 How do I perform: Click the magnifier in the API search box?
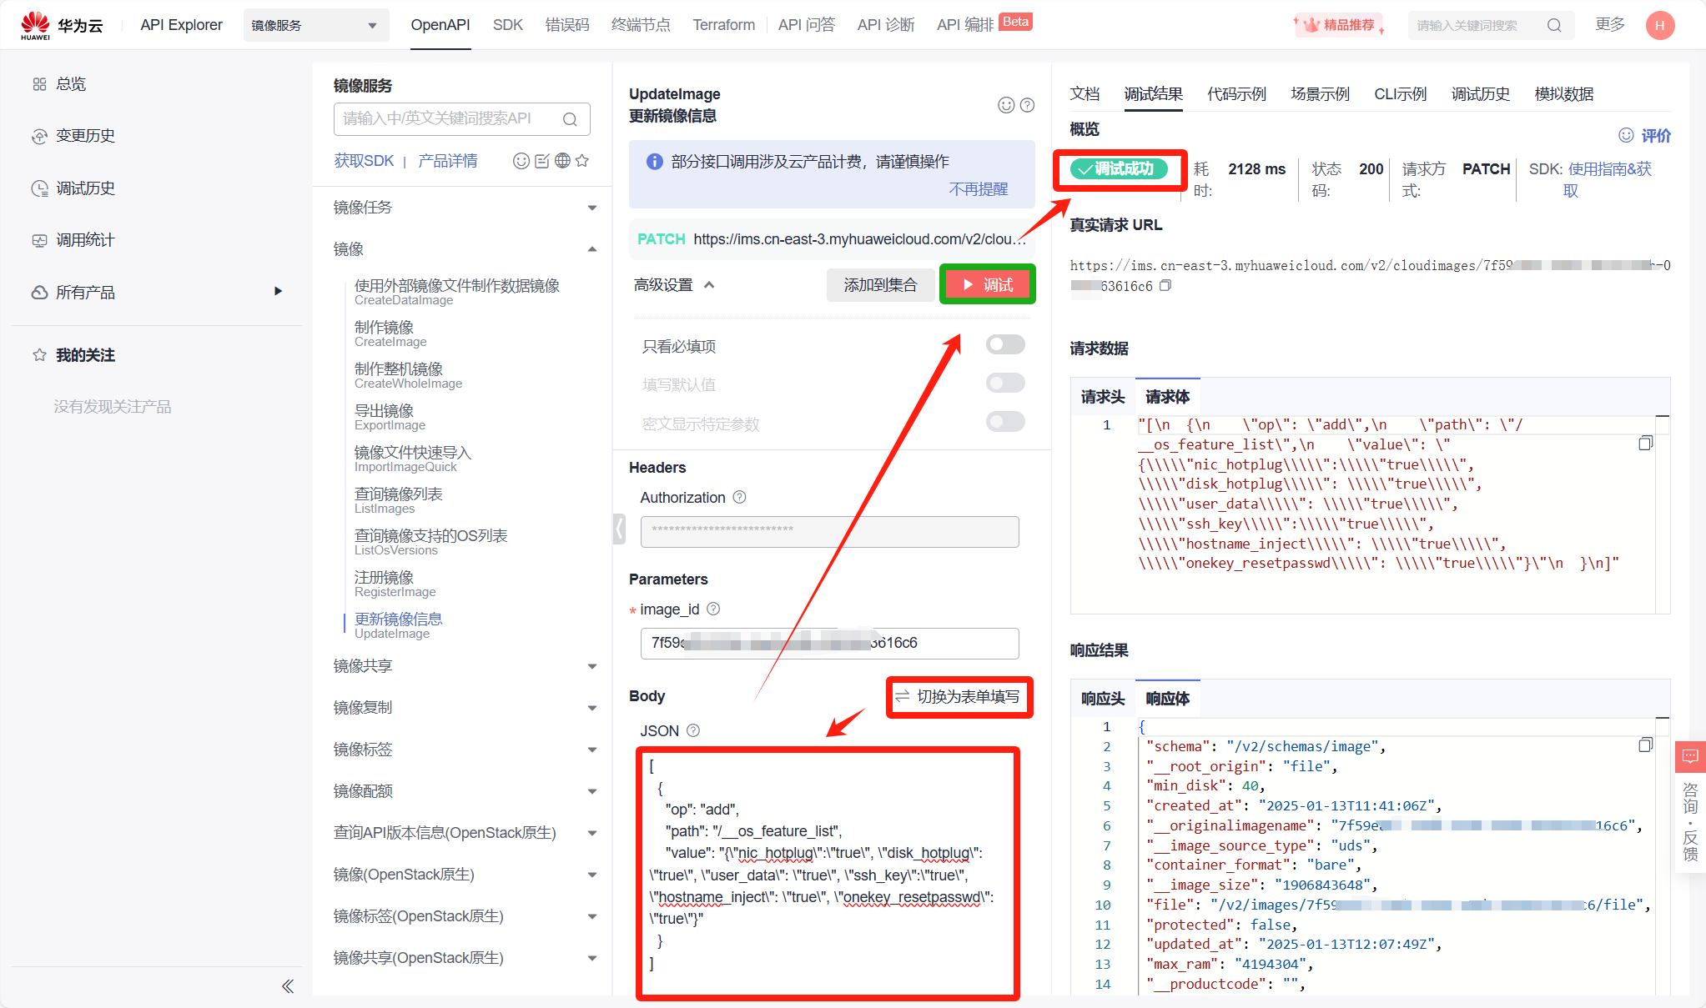pyautogui.click(x=570, y=119)
